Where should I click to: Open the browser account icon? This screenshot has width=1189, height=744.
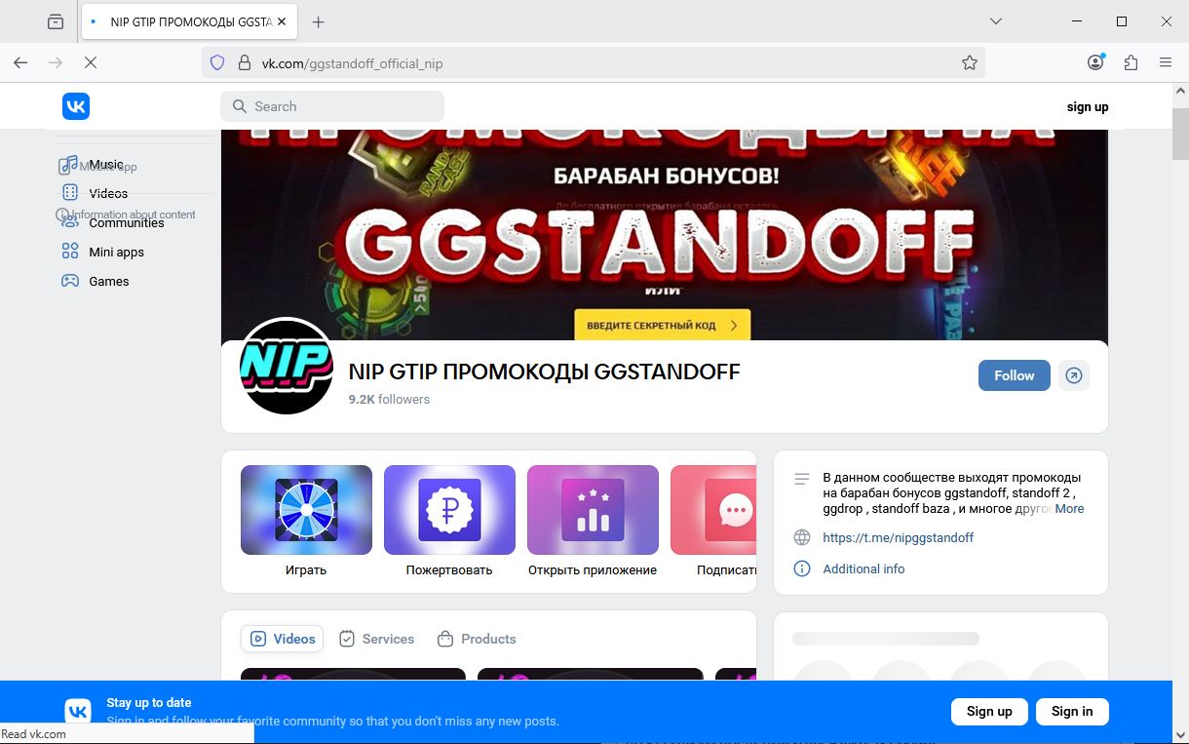[x=1095, y=62]
